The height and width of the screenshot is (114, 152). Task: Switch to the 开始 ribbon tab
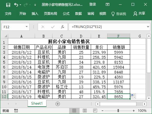tap(22, 14)
